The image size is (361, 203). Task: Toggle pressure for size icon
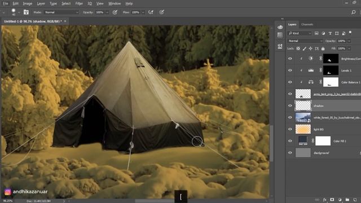(x=162, y=12)
